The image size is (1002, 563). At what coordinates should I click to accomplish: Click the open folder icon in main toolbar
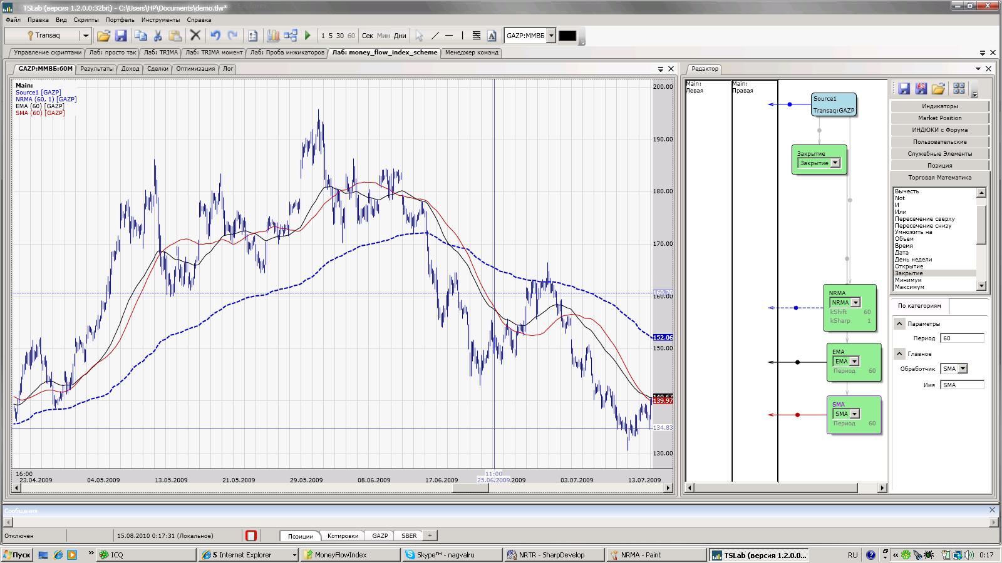tap(103, 36)
